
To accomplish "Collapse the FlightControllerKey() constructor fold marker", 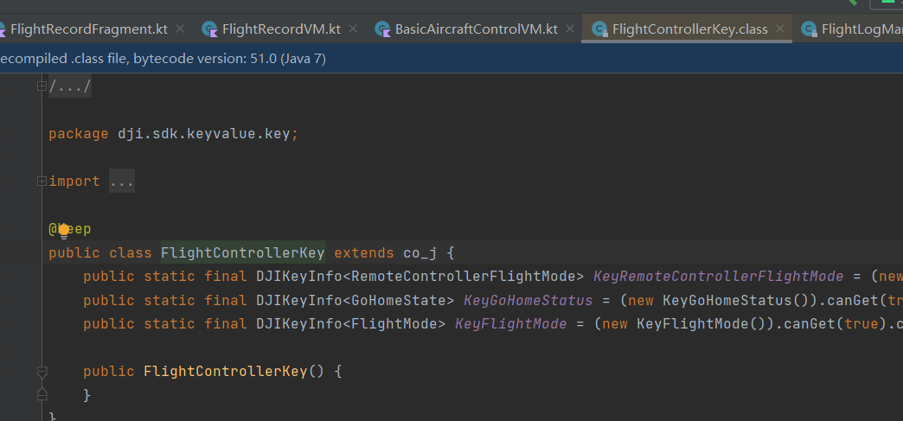I will pyautogui.click(x=42, y=372).
